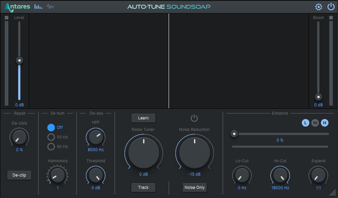Click the Expand knob
This screenshot has height=198, width=338.
tap(319, 175)
